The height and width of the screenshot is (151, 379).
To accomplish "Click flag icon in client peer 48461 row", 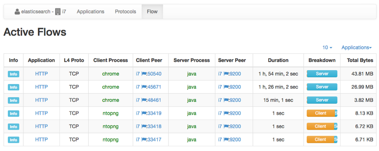I will tap(144, 100).
